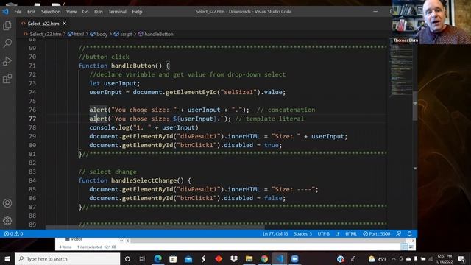Click the '// template literal' comment

[269, 119]
